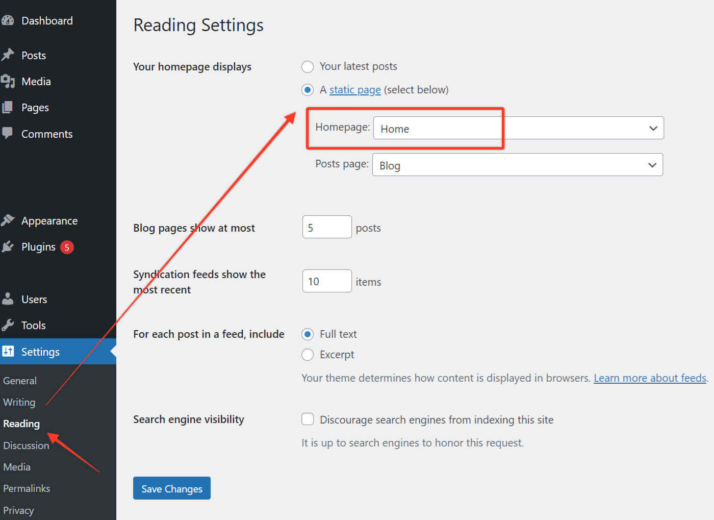Select the 'Your latest posts' radio button

tap(308, 67)
